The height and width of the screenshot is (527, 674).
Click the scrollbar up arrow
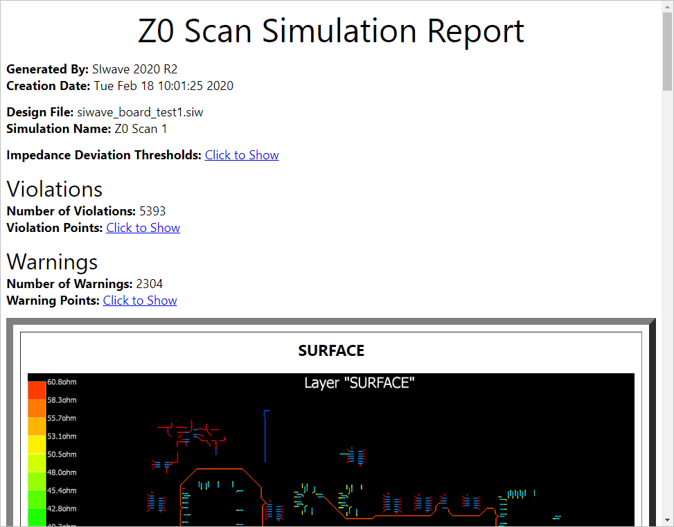[x=667, y=7]
